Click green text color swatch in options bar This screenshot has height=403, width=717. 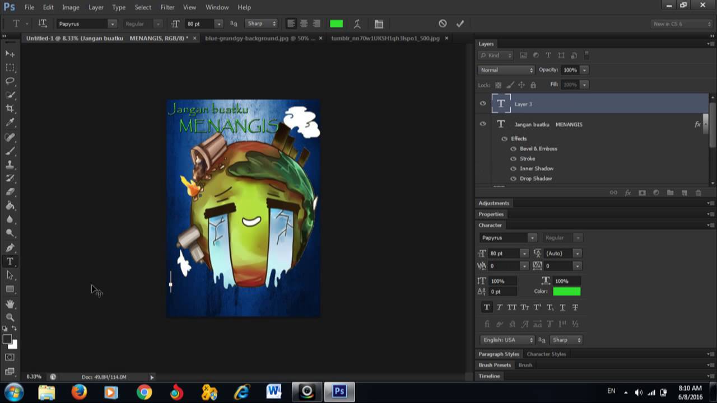click(x=336, y=24)
